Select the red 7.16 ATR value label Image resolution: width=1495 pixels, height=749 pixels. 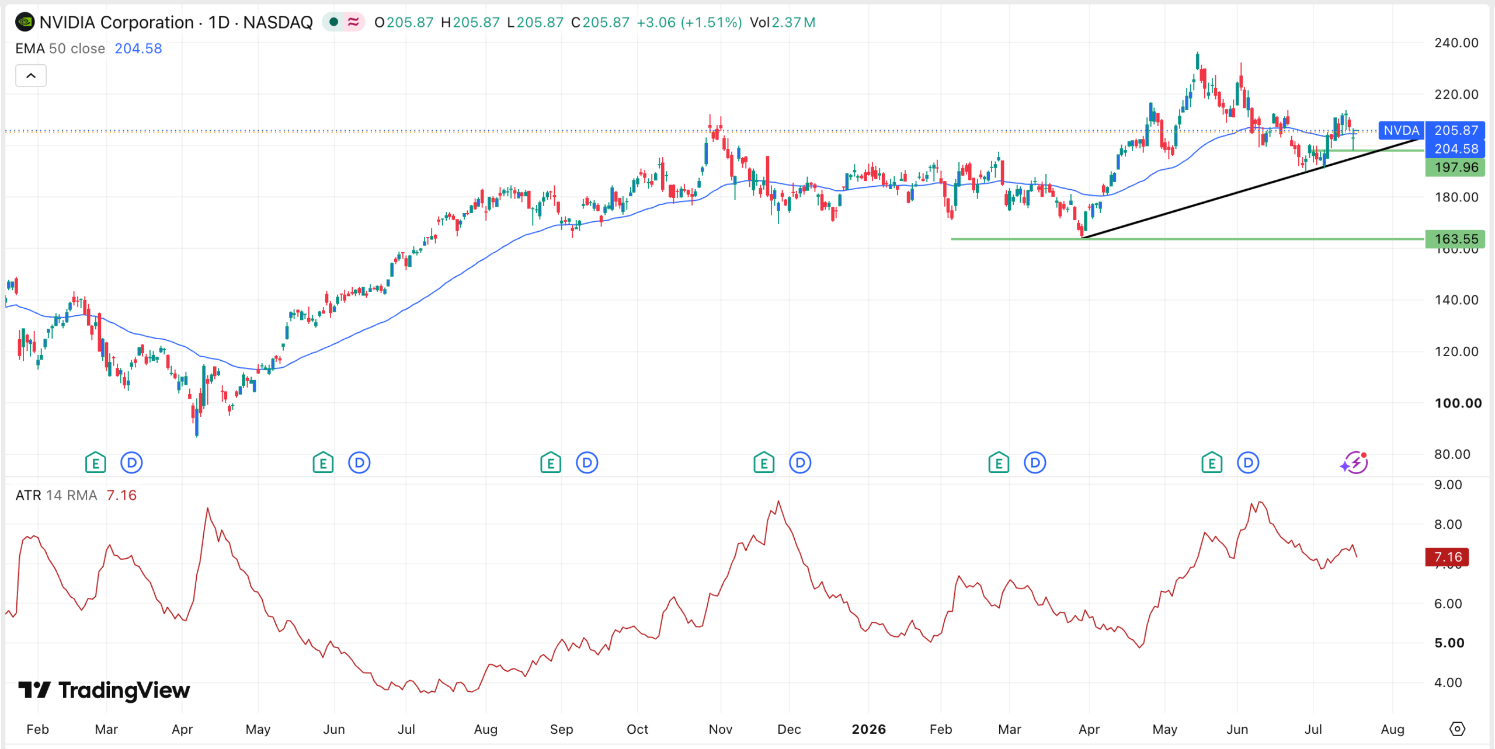click(x=1448, y=557)
